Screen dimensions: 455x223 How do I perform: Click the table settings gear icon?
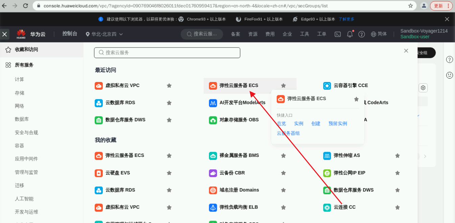pyautogui.click(x=423, y=88)
